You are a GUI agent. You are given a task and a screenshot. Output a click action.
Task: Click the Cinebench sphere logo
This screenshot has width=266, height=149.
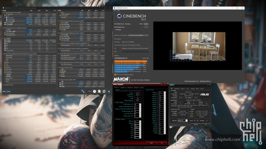point(119,16)
